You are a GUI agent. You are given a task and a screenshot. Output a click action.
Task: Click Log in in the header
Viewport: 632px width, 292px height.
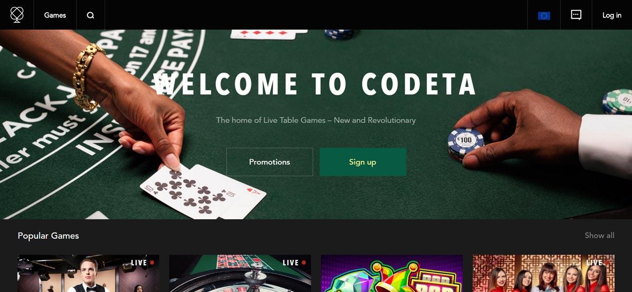612,15
